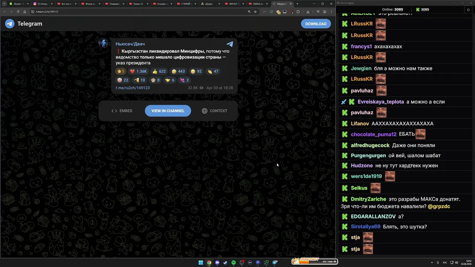Open Spotify from the taskbar

(x=233, y=263)
